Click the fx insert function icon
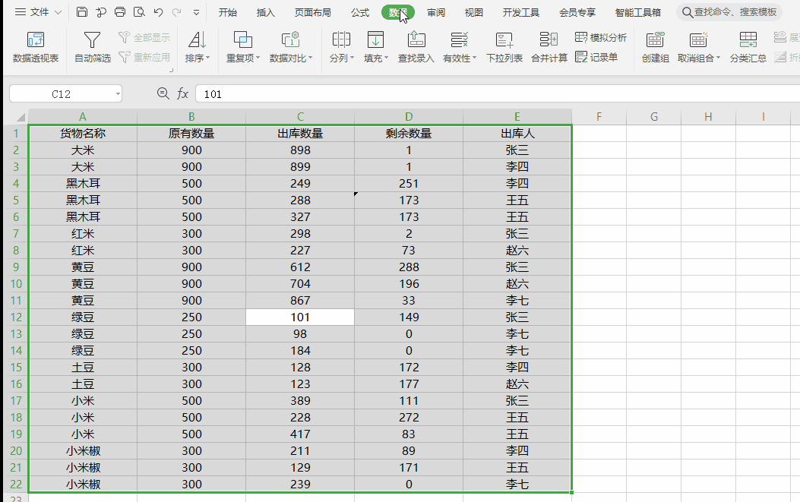 tap(182, 94)
